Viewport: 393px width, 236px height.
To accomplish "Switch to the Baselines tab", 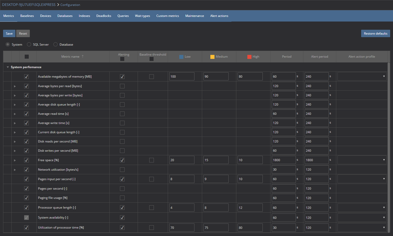I will pyautogui.click(x=27, y=16).
